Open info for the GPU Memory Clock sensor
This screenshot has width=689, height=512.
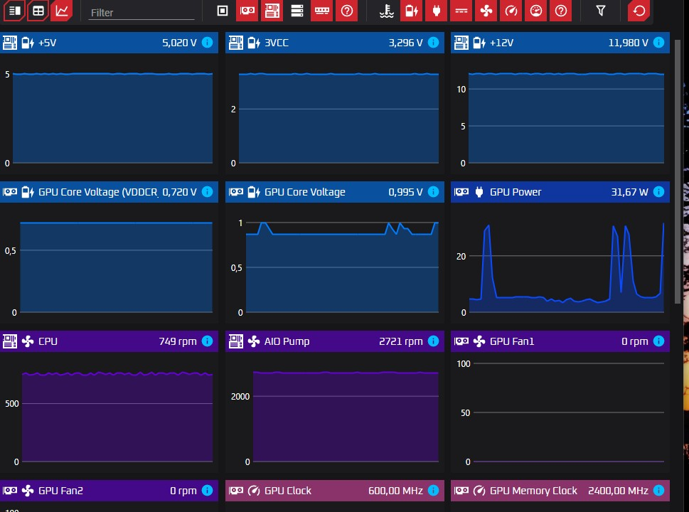click(658, 491)
